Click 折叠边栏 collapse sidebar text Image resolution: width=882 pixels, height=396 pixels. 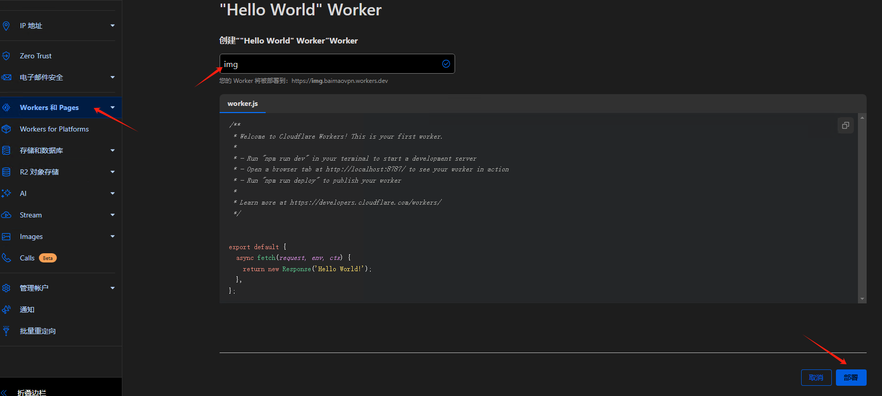coord(32,392)
